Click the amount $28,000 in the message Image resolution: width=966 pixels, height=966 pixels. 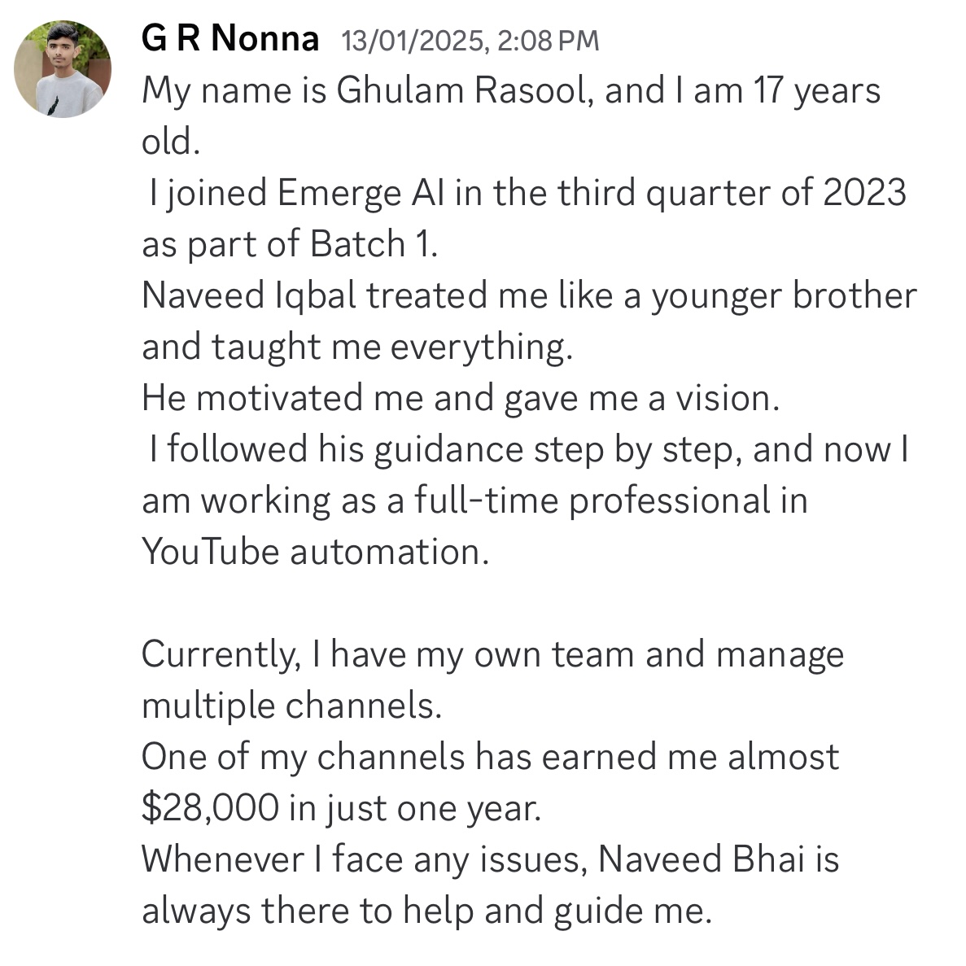(210, 808)
